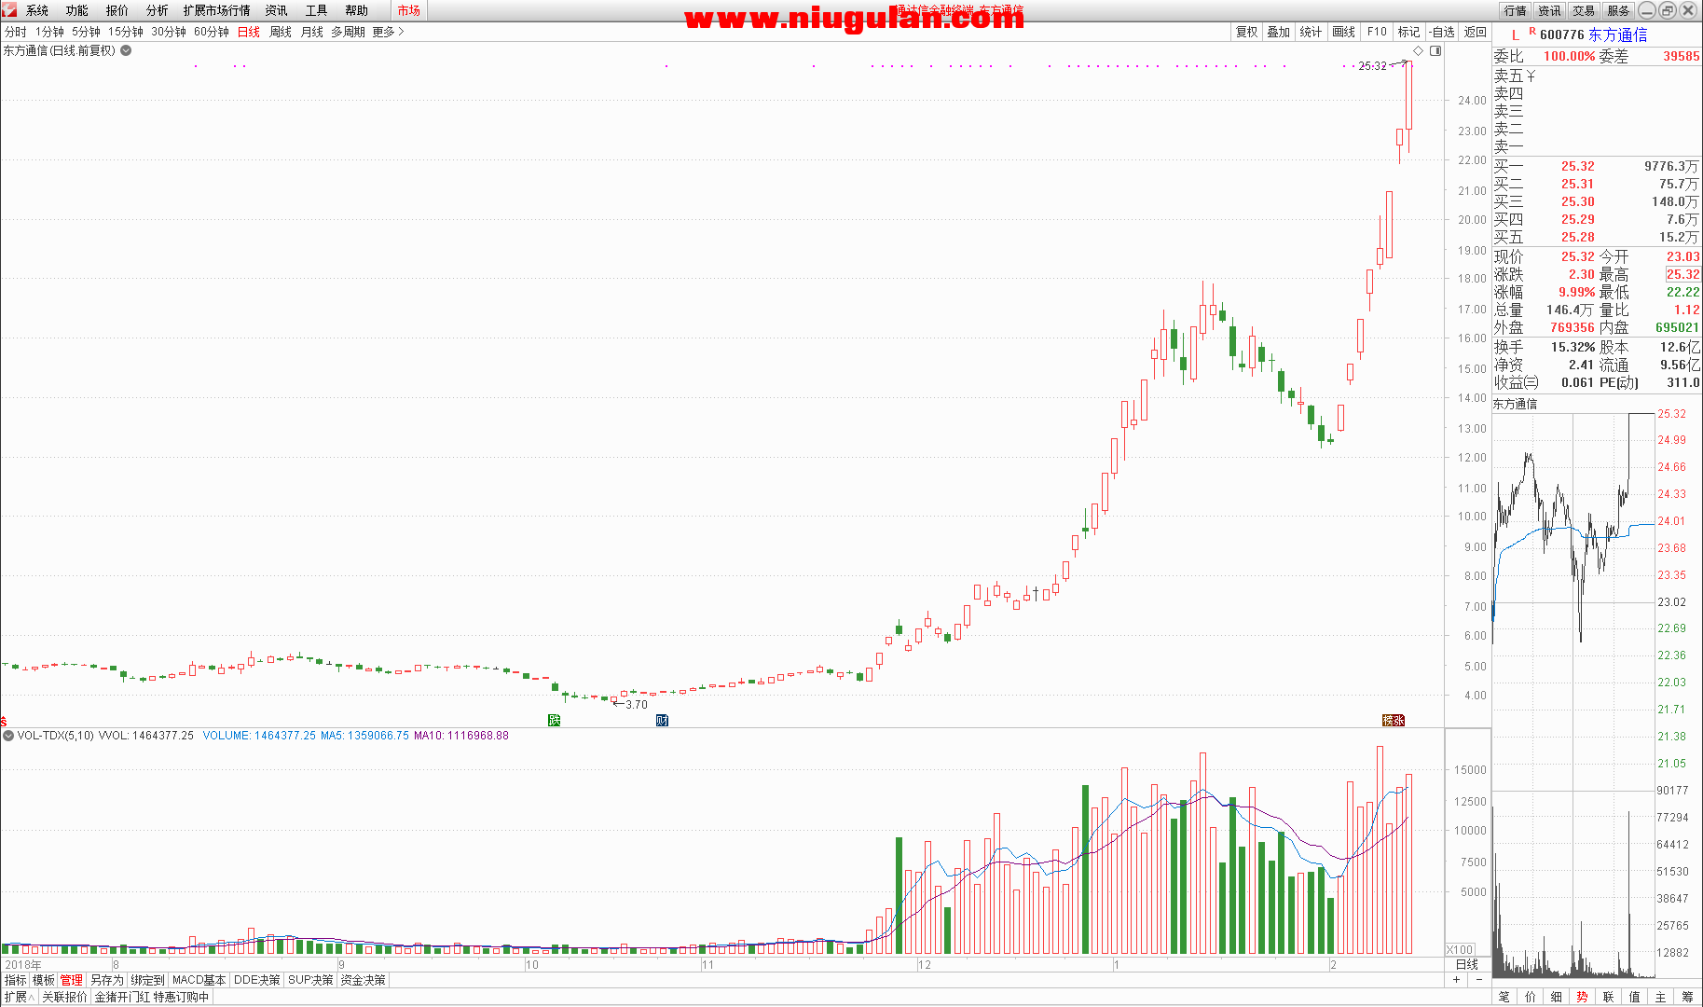
Task: Click the red $ icon at chart bottom-left
Action: (x=4, y=722)
